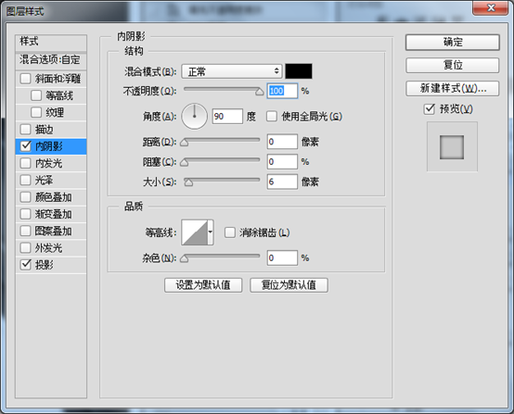The image size is (514, 414).
Task: Click the 新建样式(W)... button
Action: [x=453, y=88]
